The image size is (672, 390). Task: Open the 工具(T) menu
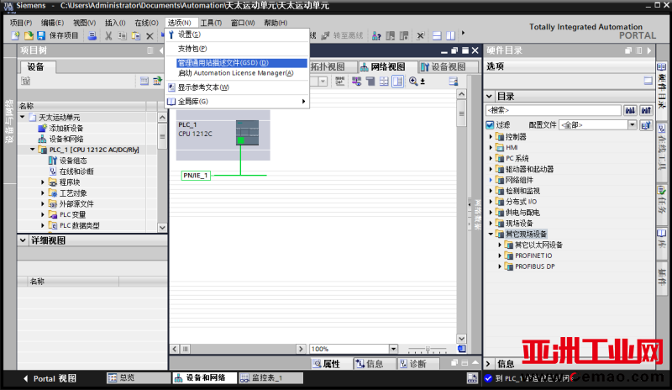(x=212, y=23)
